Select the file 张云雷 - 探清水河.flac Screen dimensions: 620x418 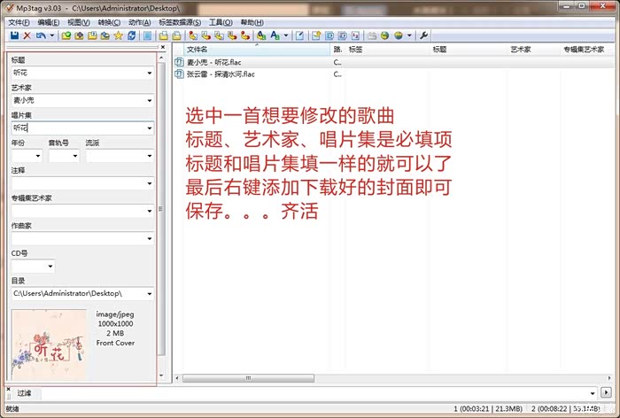(x=221, y=74)
